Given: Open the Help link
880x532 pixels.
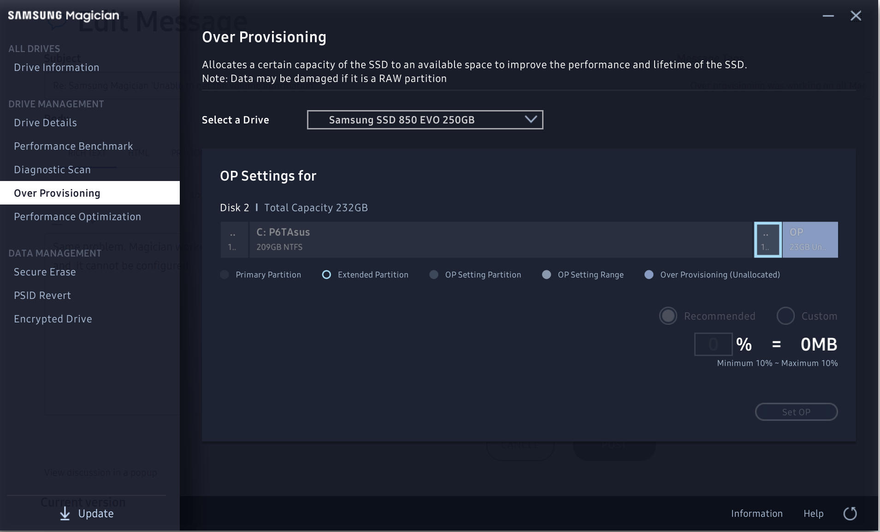Looking at the screenshot, I should click(x=813, y=514).
